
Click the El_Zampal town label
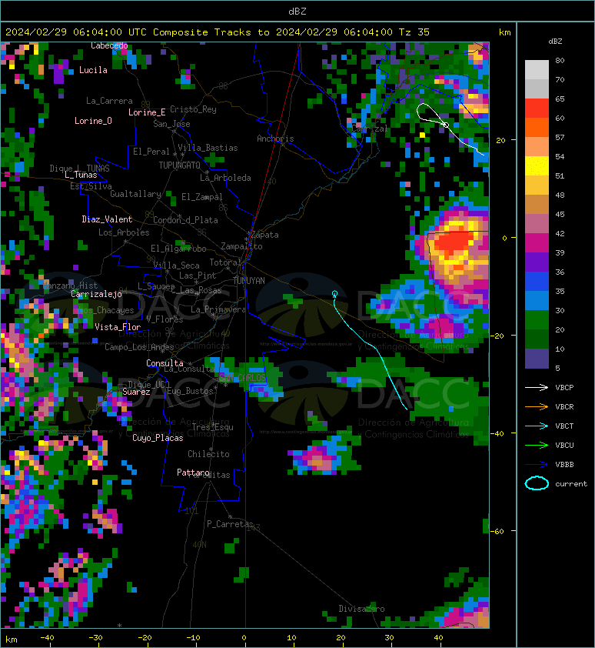pos(202,197)
